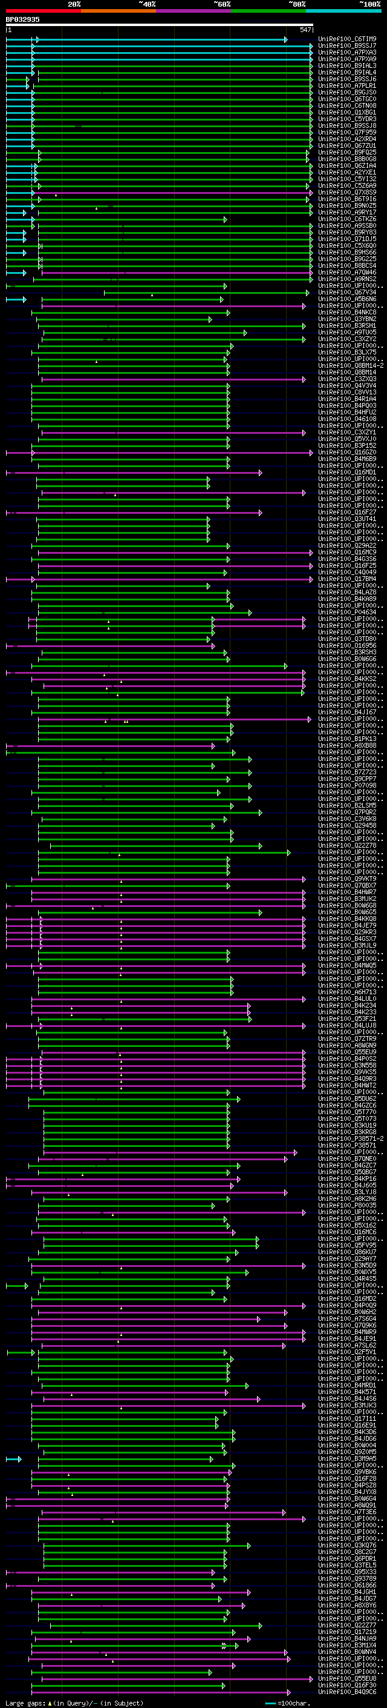Select the UniRef100_P07098 label
Image resolution: width=387 pixels, height=1708 pixels.
coord(347,786)
